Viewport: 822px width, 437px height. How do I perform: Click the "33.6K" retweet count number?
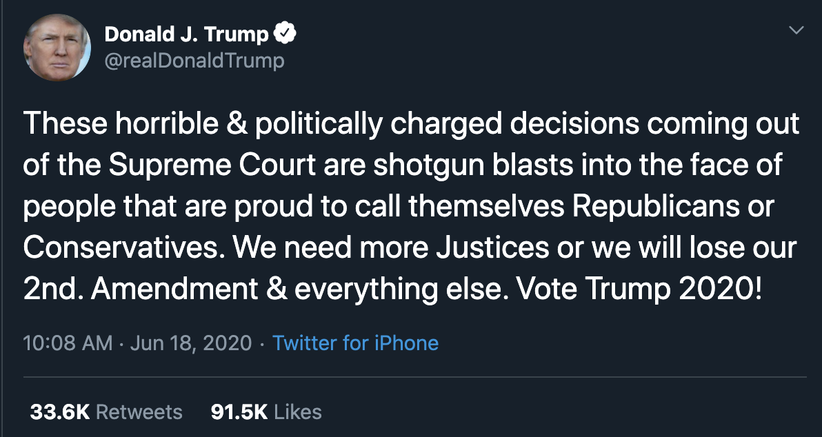coord(60,412)
